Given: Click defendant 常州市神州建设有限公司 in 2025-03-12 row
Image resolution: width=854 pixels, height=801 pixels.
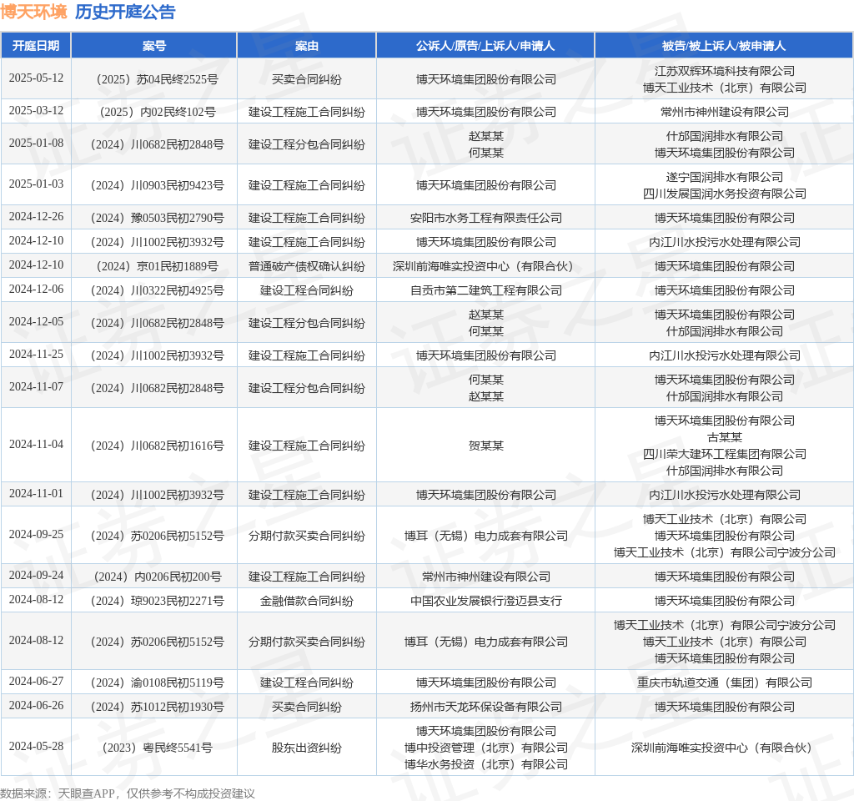Looking at the screenshot, I should 725,112.
